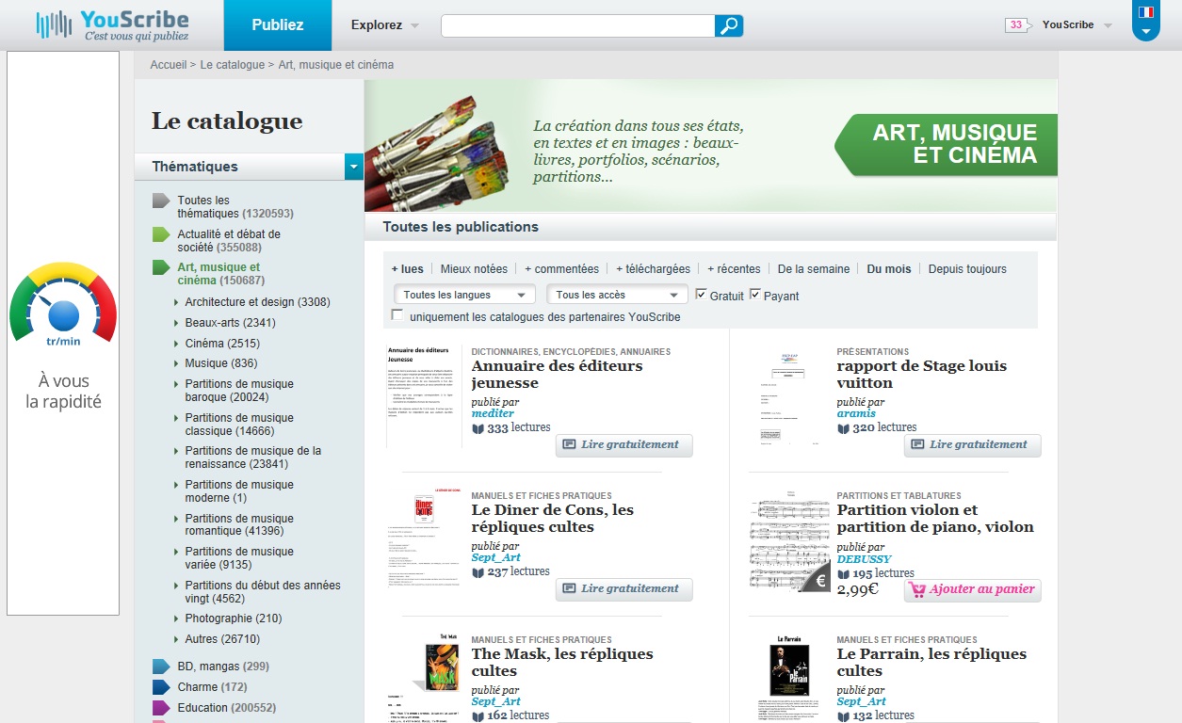The width and height of the screenshot is (1182, 723).
Task: Enable only YouScribe partner catalogues checkbox
Action: click(397, 315)
